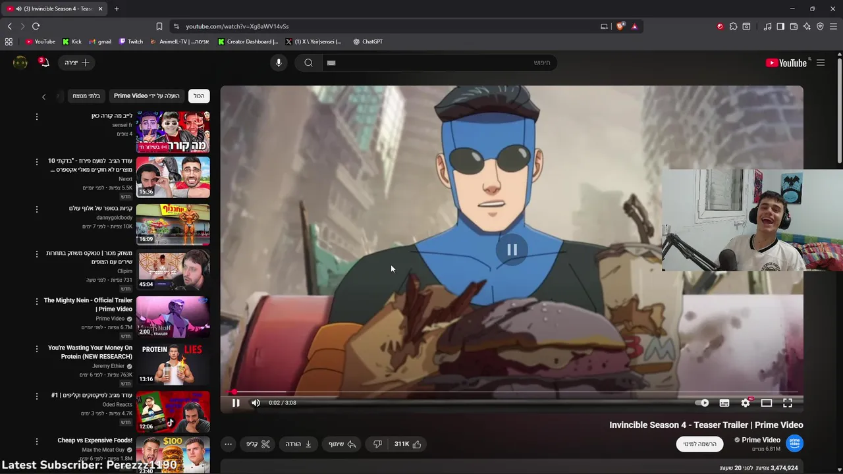The width and height of the screenshot is (843, 474).
Task: Open the player settings gear
Action: click(x=746, y=403)
